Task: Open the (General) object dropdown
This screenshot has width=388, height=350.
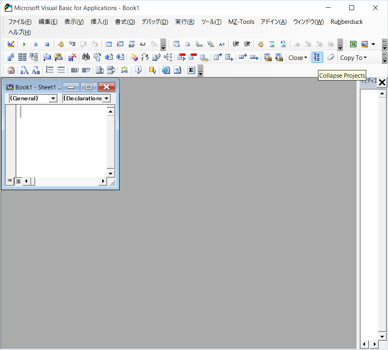Action: (x=53, y=99)
